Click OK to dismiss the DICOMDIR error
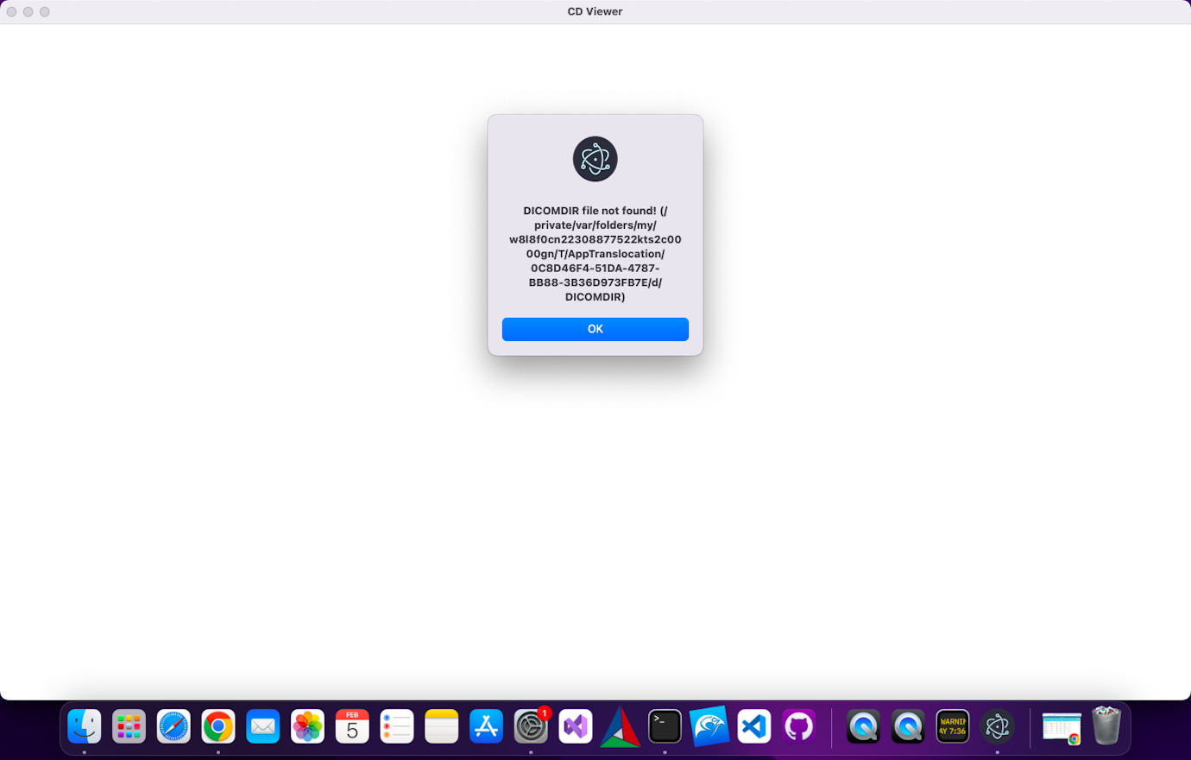Viewport: 1191px width, 760px height. 595,329
